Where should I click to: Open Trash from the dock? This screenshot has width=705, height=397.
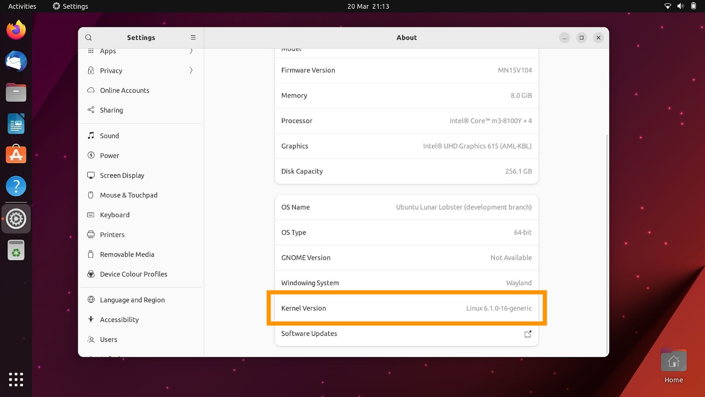click(16, 250)
